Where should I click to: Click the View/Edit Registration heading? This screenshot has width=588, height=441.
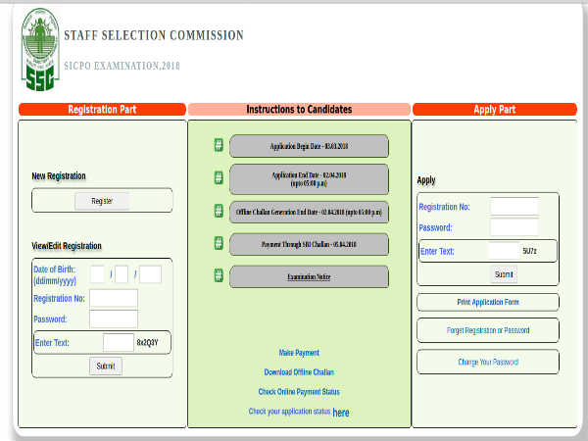[67, 246]
